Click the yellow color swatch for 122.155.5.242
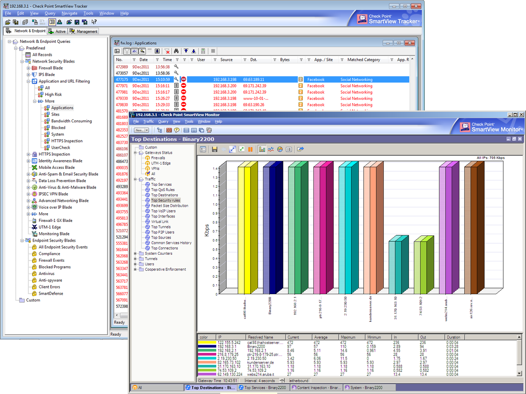Image resolution: width=526 pixels, height=394 pixels. click(x=207, y=342)
